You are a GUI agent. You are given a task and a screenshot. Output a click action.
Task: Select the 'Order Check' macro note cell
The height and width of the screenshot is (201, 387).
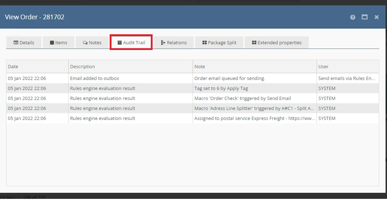point(255,99)
